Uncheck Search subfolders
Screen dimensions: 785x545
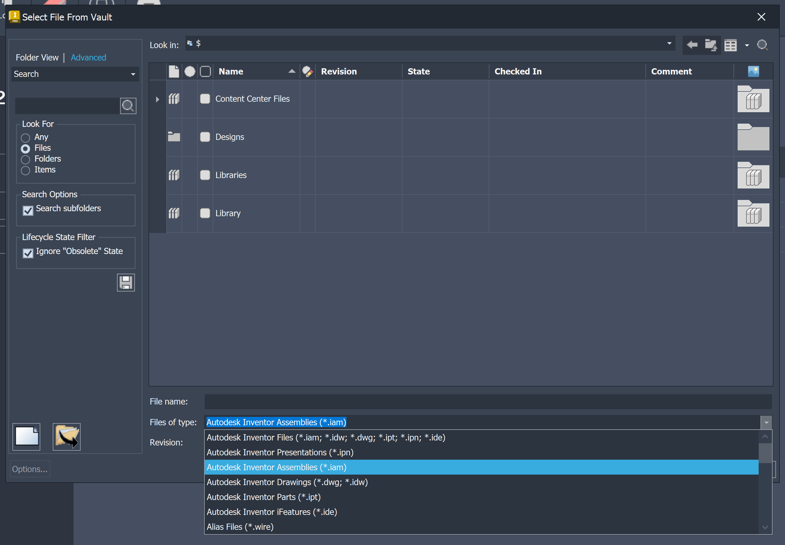pyautogui.click(x=28, y=210)
